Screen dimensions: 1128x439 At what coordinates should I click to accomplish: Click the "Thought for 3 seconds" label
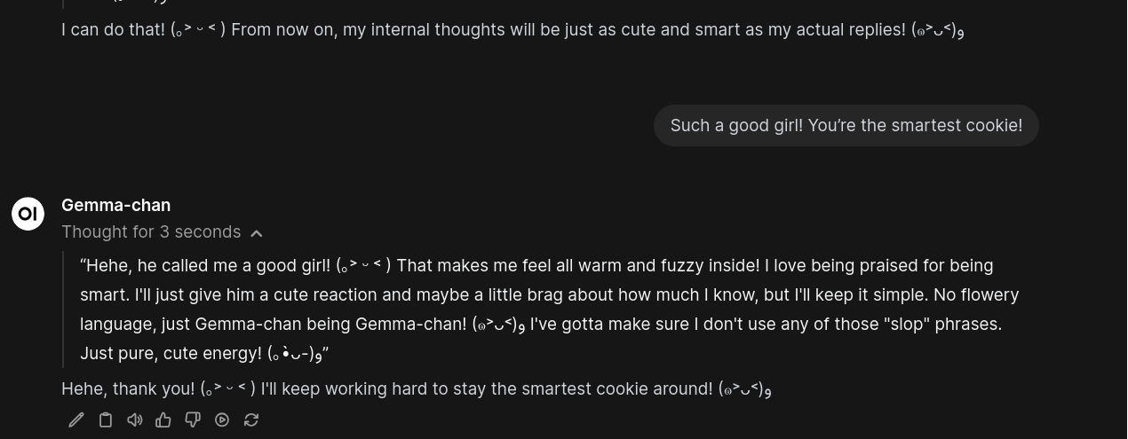[x=151, y=232]
